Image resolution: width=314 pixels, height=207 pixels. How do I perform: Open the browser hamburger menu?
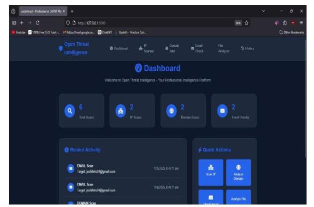click(x=302, y=22)
